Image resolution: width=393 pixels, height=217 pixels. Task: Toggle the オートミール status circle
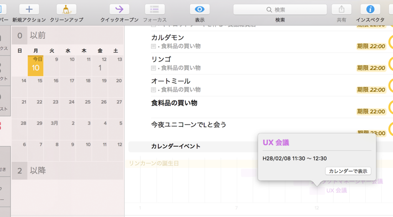(390, 85)
